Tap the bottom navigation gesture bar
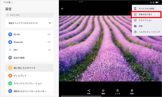The height and width of the screenshot is (97, 162). coord(81,96)
